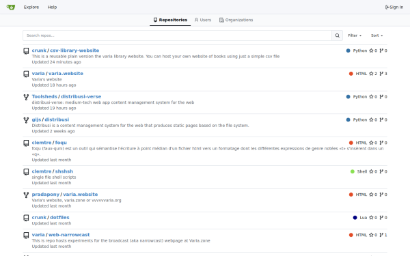Image resolution: width=410 pixels, height=256 pixels.
Task: Click star icon on distribusi-verse row
Action: (371, 97)
